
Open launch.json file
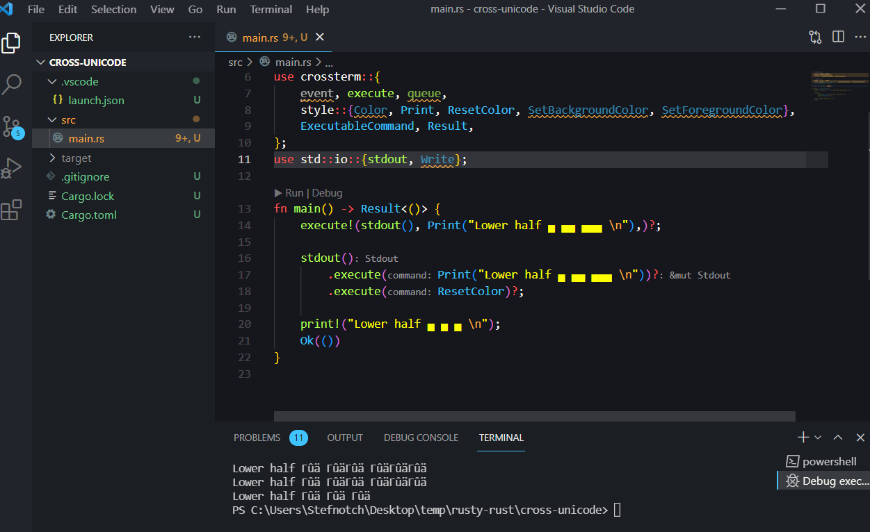coord(123,100)
